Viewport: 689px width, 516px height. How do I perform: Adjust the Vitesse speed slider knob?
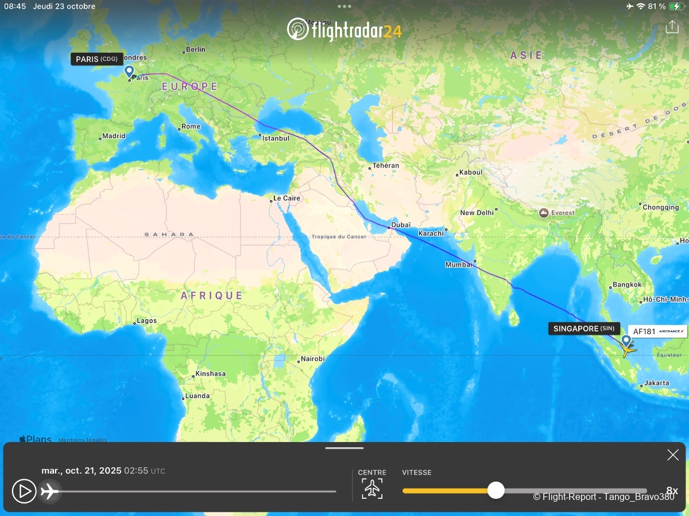tap(496, 490)
